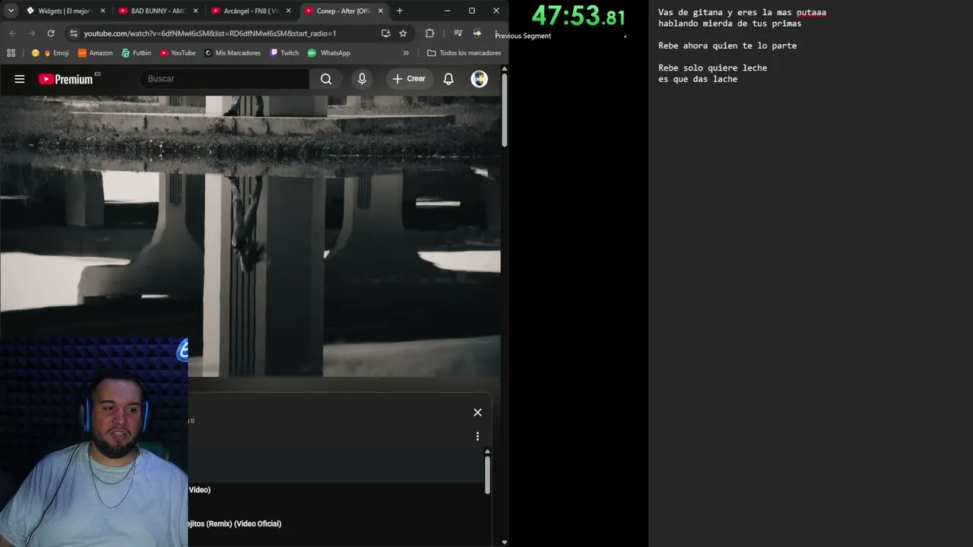The image size is (973, 547).
Task: Open the tab search dropdown arrow
Action: [11, 11]
